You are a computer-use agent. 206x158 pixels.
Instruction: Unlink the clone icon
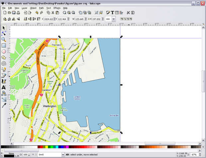[x=89, y=13]
